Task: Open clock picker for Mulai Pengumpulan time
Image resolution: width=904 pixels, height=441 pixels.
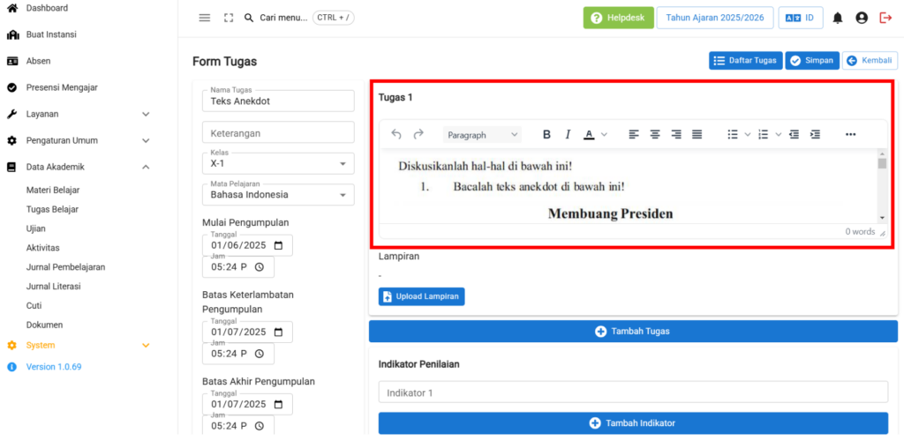Action: point(260,267)
